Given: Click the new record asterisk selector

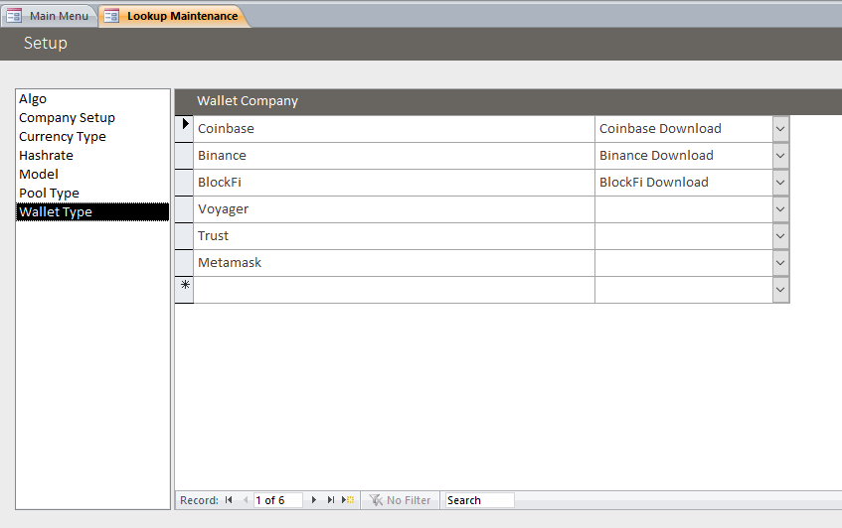Looking at the screenshot, I should [x=184, y=290].
